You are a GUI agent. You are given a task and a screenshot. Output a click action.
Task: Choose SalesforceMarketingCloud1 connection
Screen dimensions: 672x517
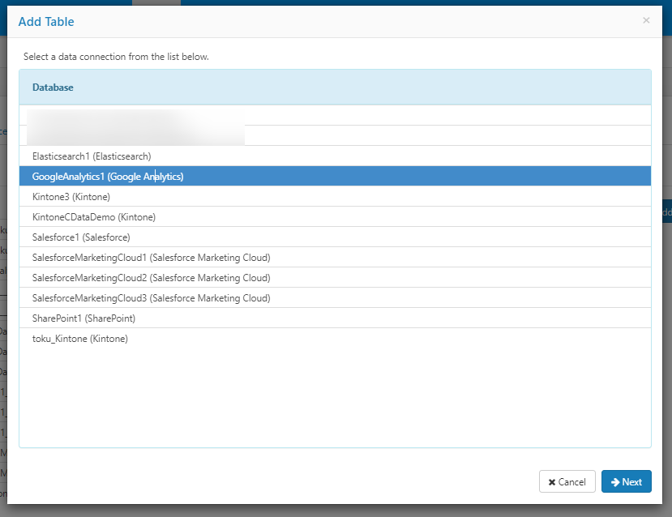pyautogui.click(x=335, y=258)
